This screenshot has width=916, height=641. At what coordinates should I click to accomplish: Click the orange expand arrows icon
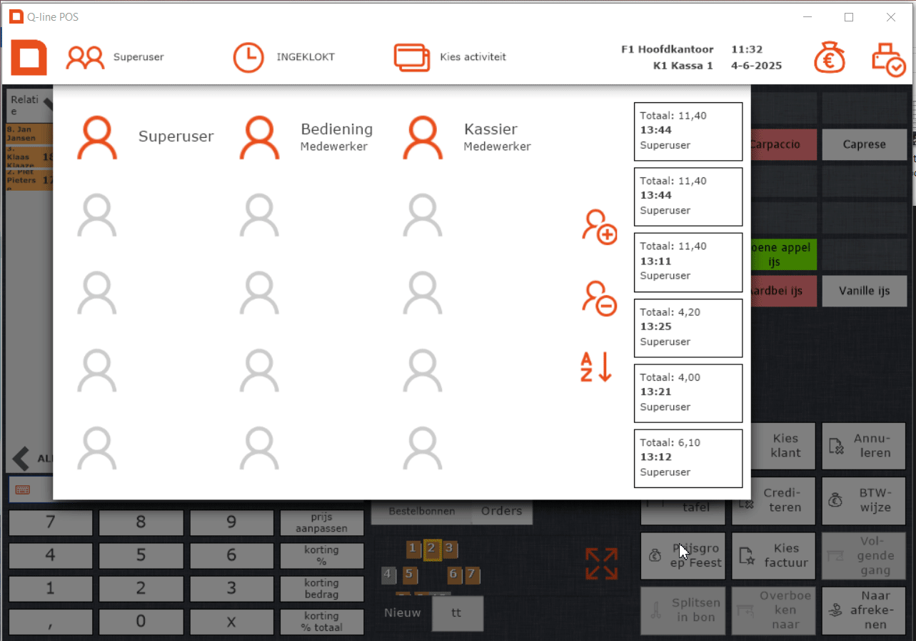coord(601,563)
